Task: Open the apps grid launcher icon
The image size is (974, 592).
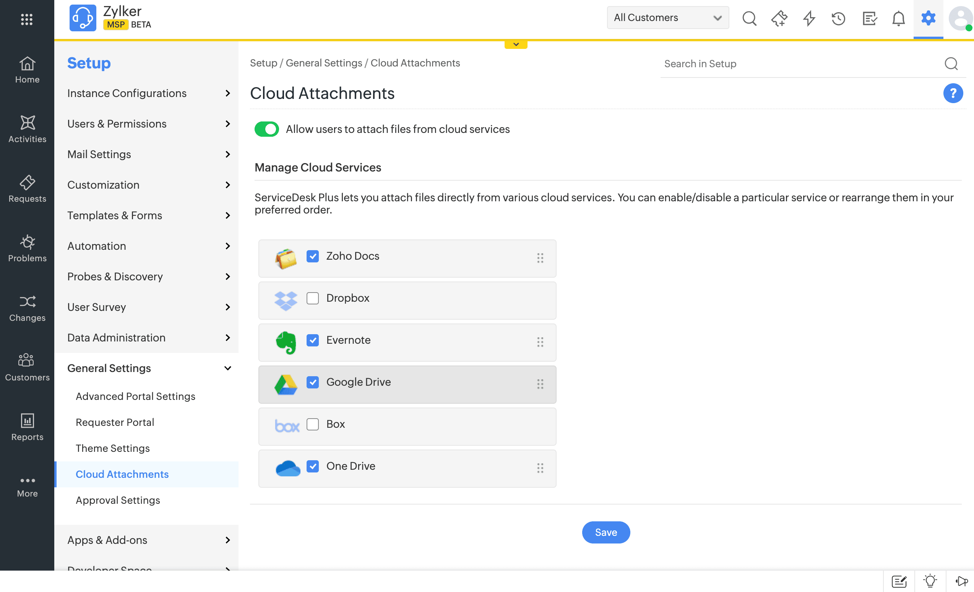Action: (x=26, y=19)
